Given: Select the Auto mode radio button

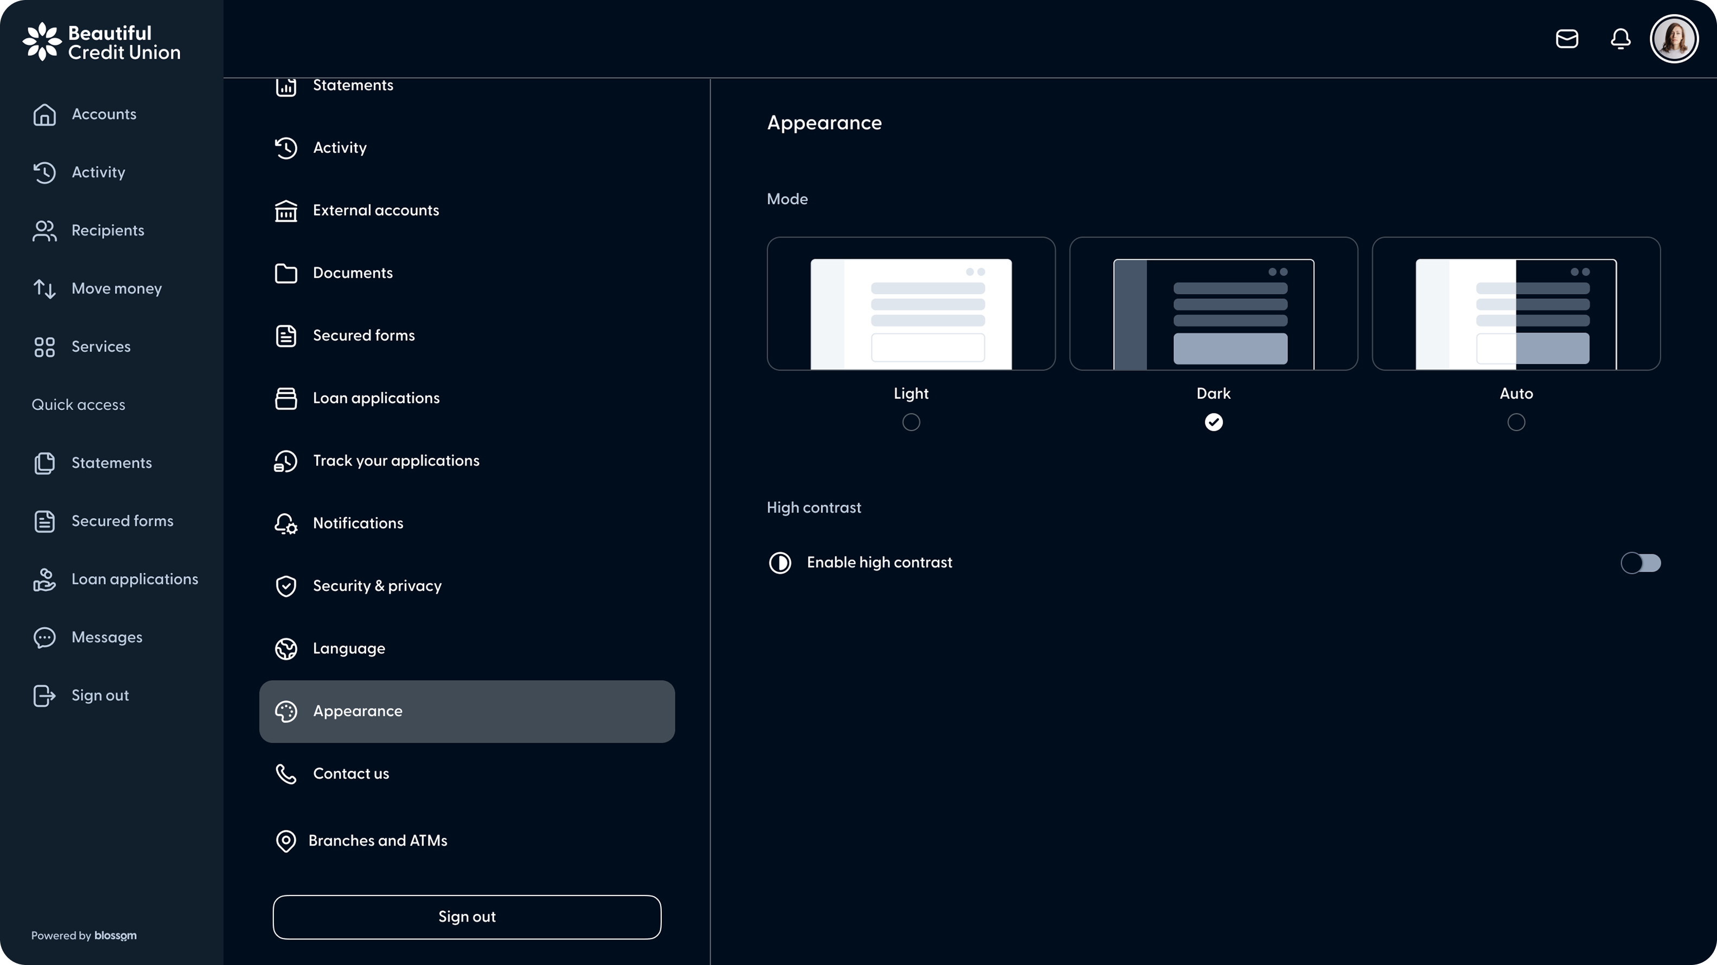Looking at the screenshot, I should pos(1516,423).
